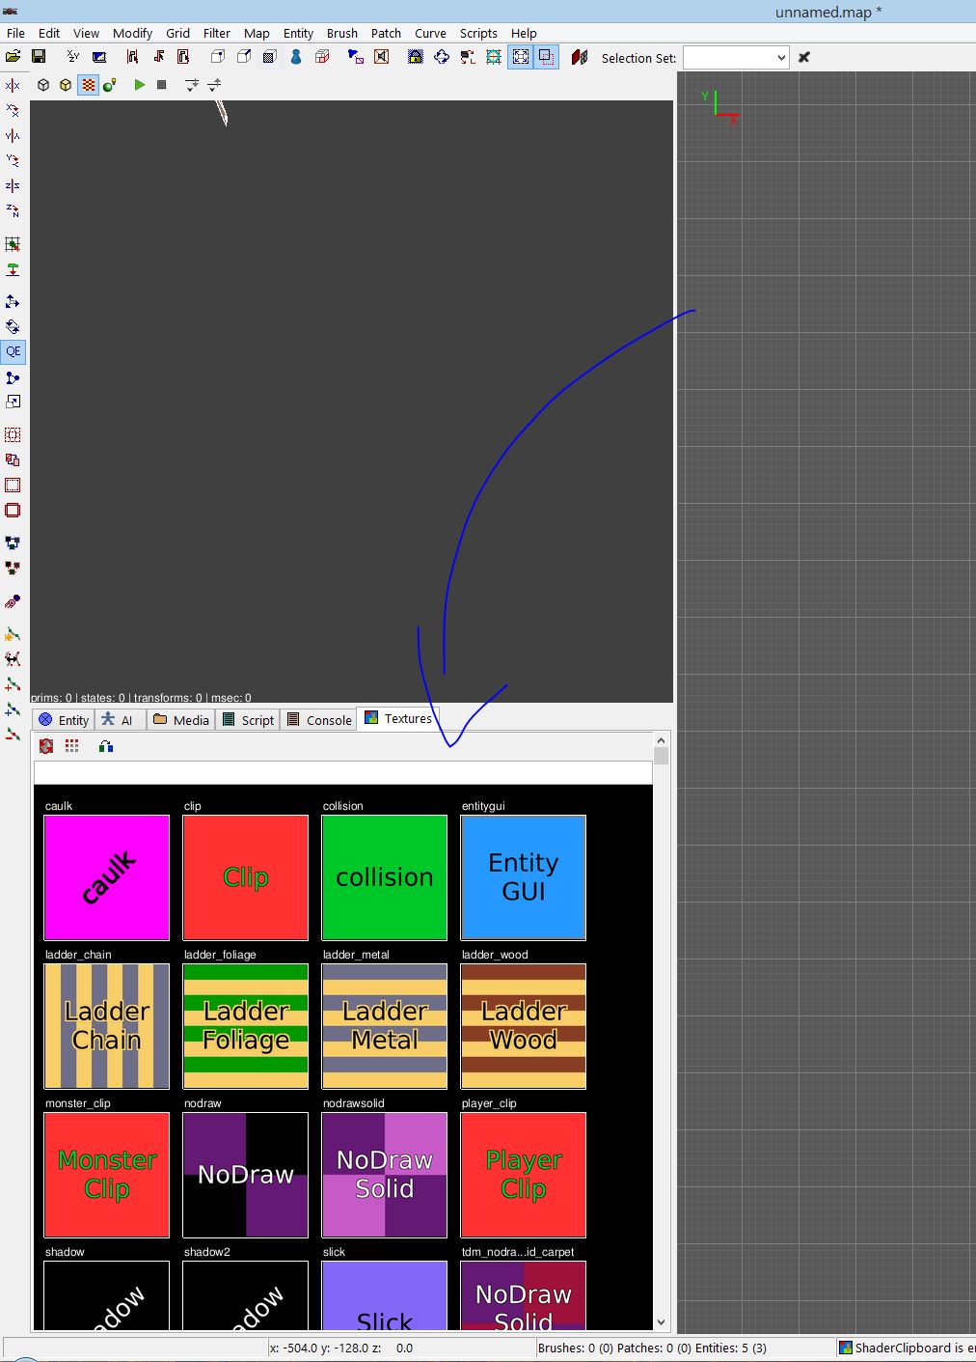Click the wireframe cube render mode icon
Screen dimensions: 976x1362
pyautogui.click(x=43, y=85)
